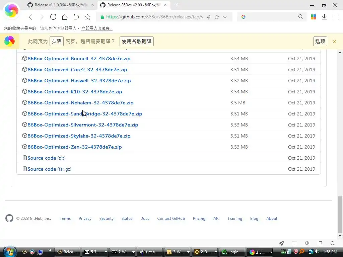Screen dimensions: 343x257
Task: Download 86Box-Optimized-Zen-32 zip
Action: (74, 147)
